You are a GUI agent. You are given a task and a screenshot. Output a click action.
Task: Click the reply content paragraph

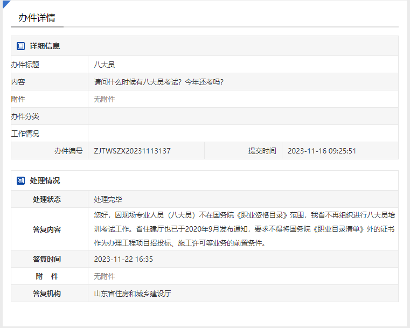(x=242, y=229)
